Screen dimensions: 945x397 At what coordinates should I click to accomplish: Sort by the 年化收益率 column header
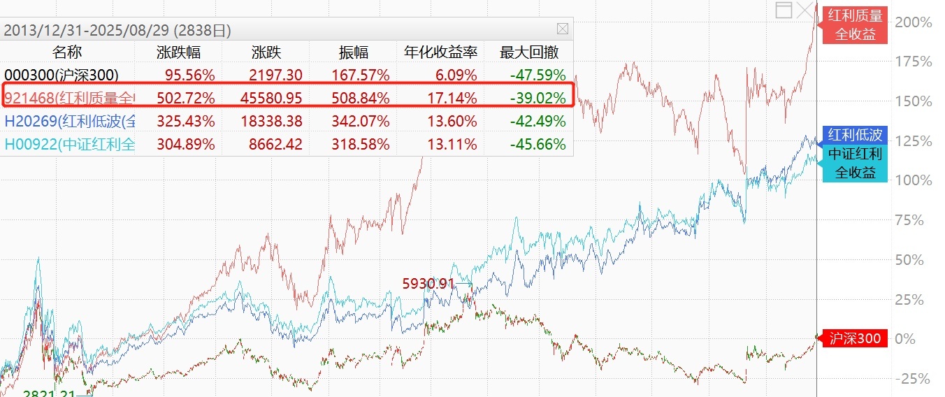pyautogui.click(x=440, y=52)
